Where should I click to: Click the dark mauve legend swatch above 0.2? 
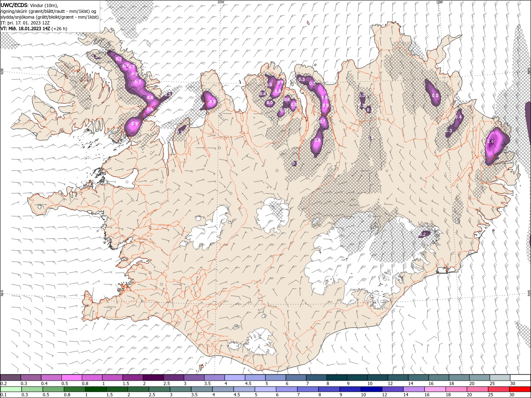(10, 377)
